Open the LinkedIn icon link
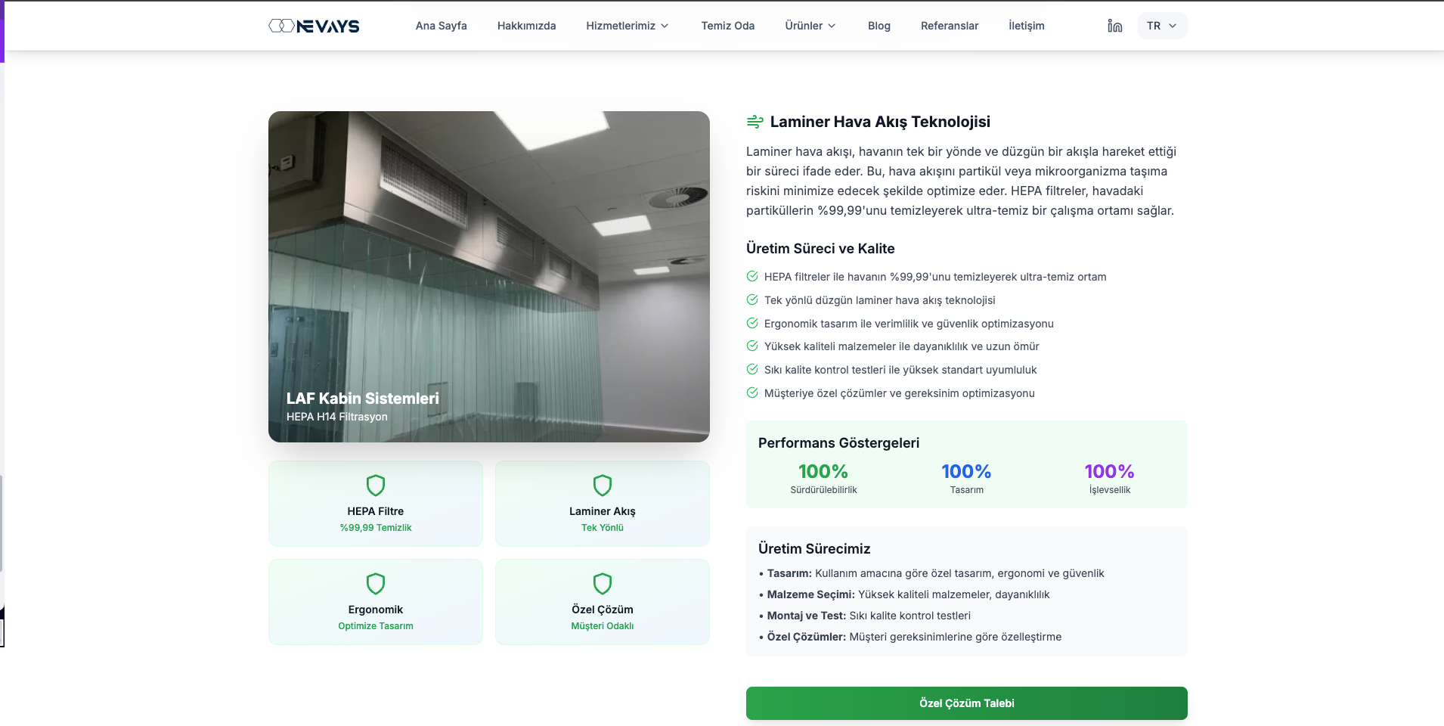 click(1114, 26)
